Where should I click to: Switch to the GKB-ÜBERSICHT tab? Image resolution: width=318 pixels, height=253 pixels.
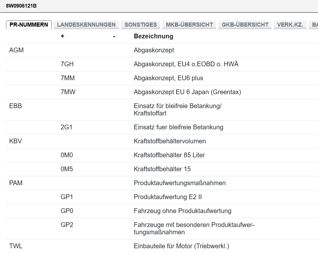pos(245,24)
